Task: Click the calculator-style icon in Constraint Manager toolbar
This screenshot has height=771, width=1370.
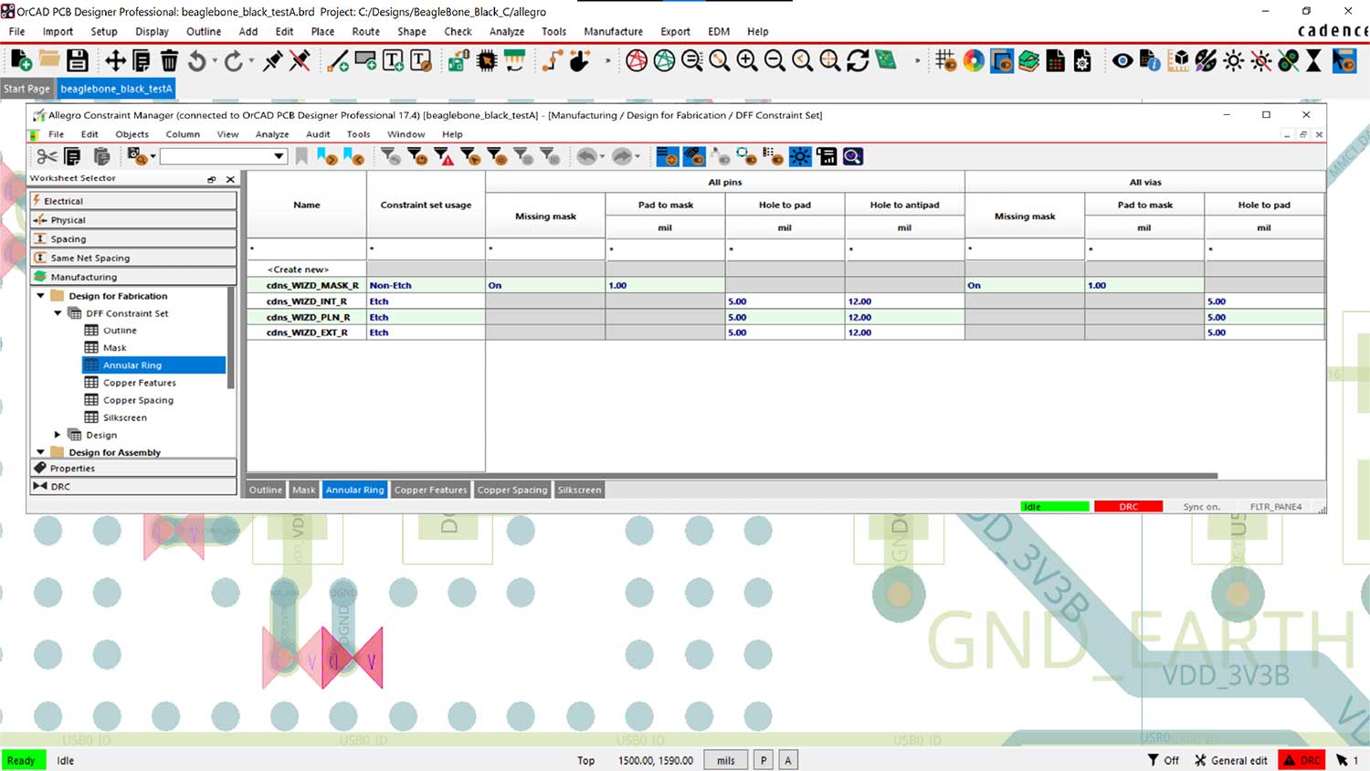Action: click(x=827, y=156)
